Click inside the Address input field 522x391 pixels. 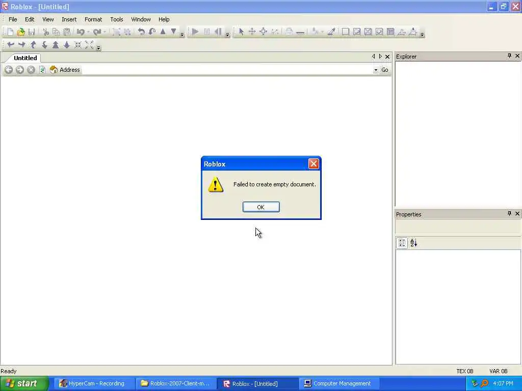(x=226, y=70)
